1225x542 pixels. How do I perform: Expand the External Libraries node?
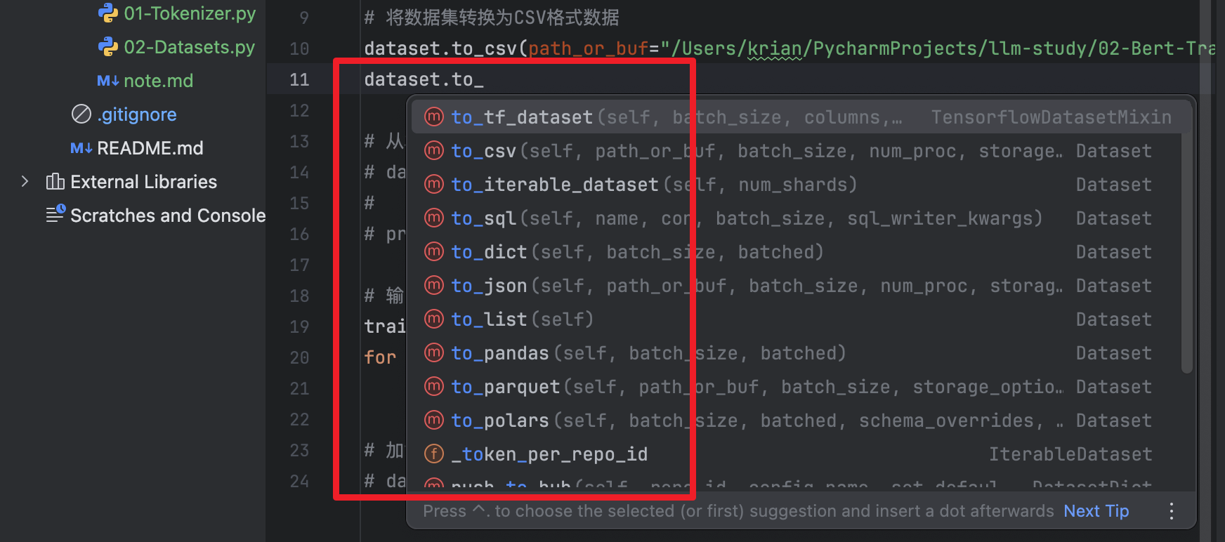point(25,182)
